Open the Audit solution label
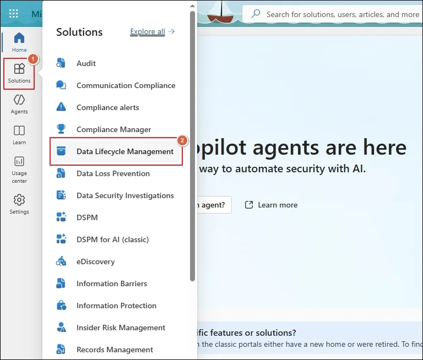The height and width of the screenshot is (360, 423). pyautogui.click(x=86, y=63)
